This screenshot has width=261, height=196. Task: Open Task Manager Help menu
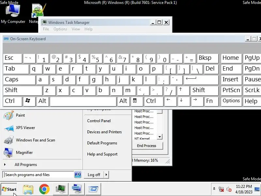coord(88,29)
